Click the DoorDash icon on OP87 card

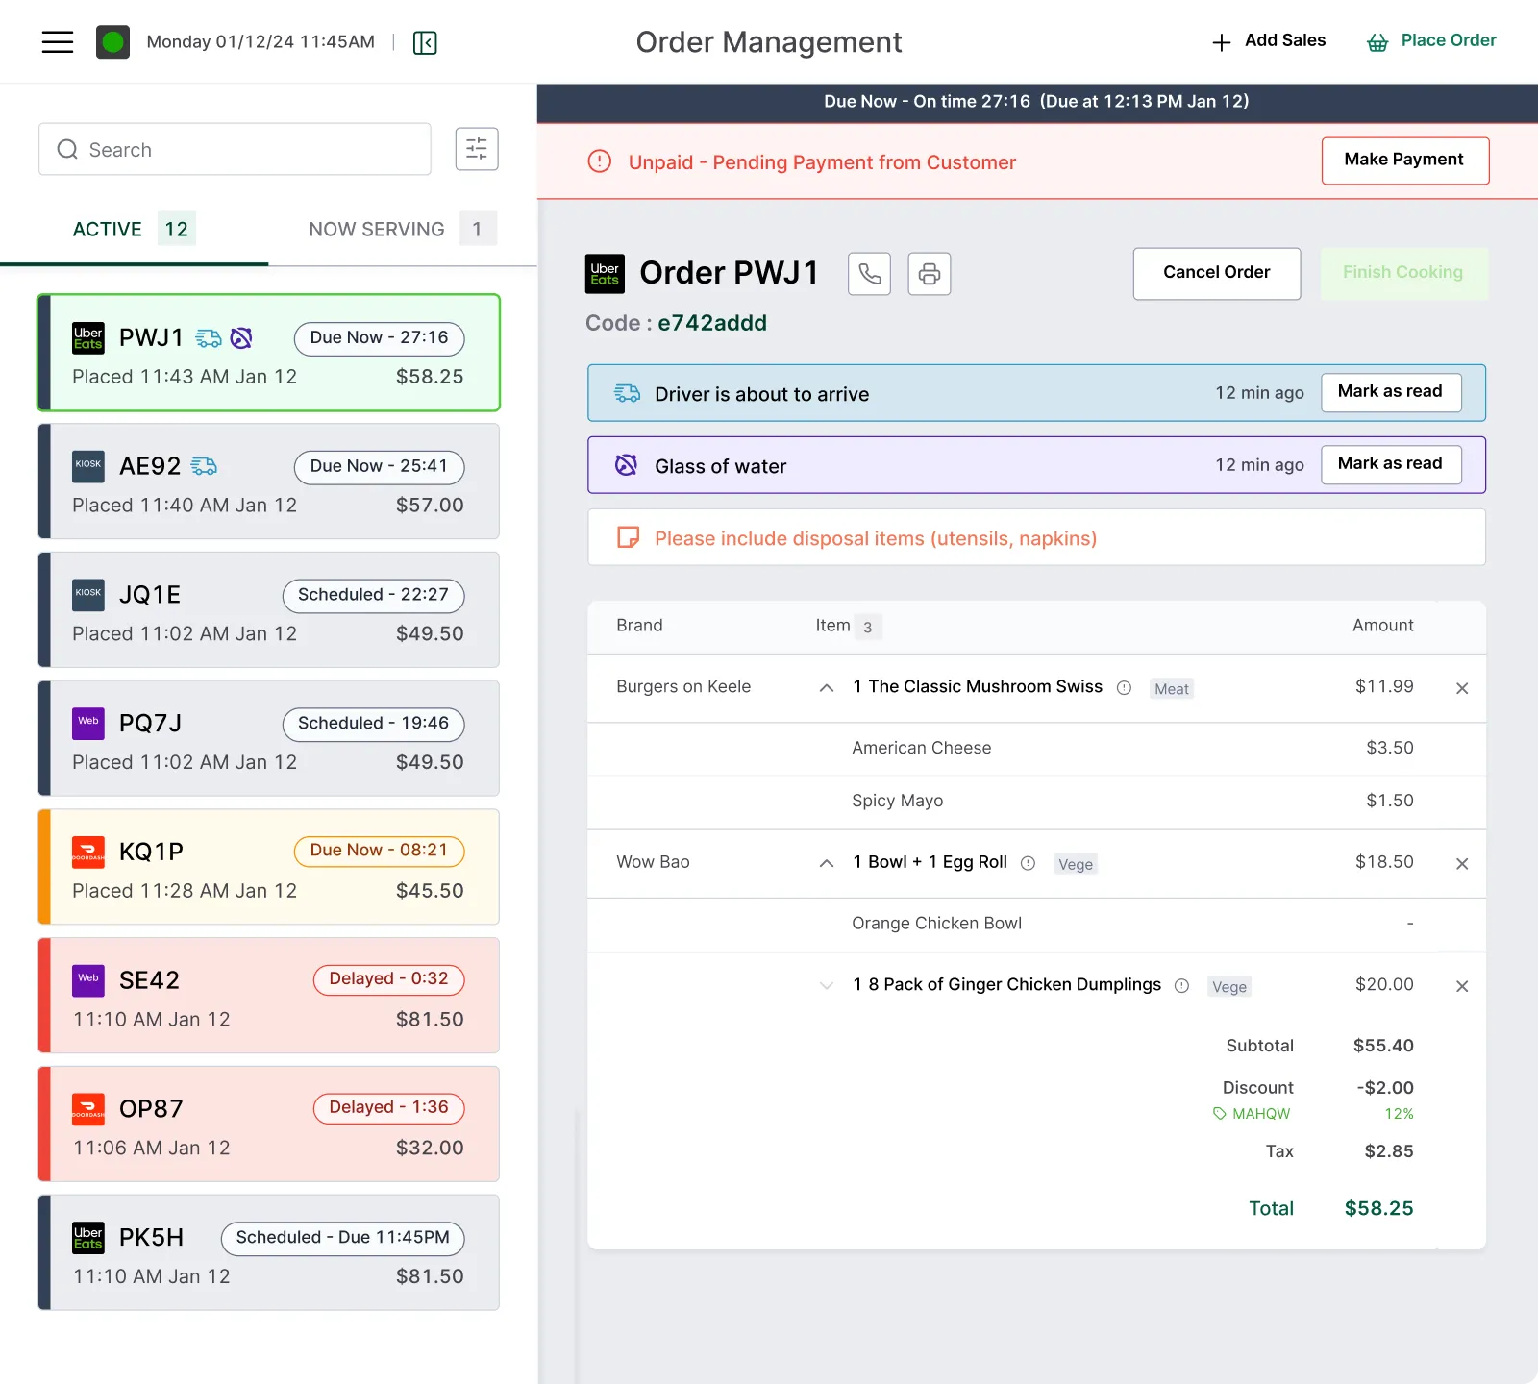tap(88, 1109)
